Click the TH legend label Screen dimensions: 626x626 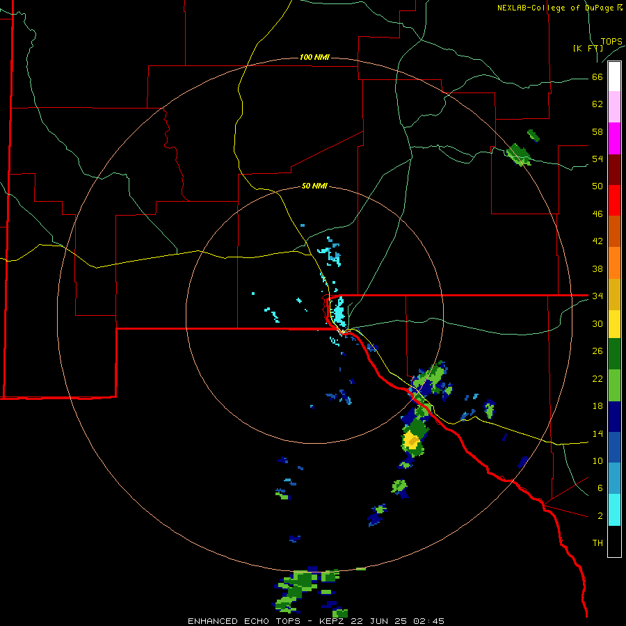tap(597, 543)
